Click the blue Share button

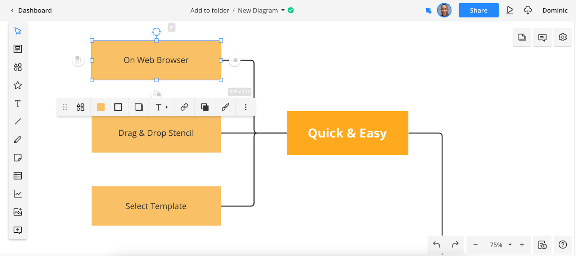(x=478, y=10)
